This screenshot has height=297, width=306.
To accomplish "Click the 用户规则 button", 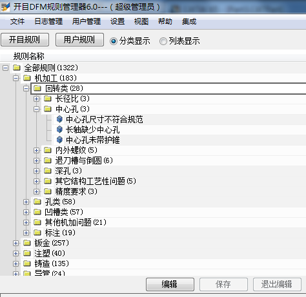I will 79,40.
